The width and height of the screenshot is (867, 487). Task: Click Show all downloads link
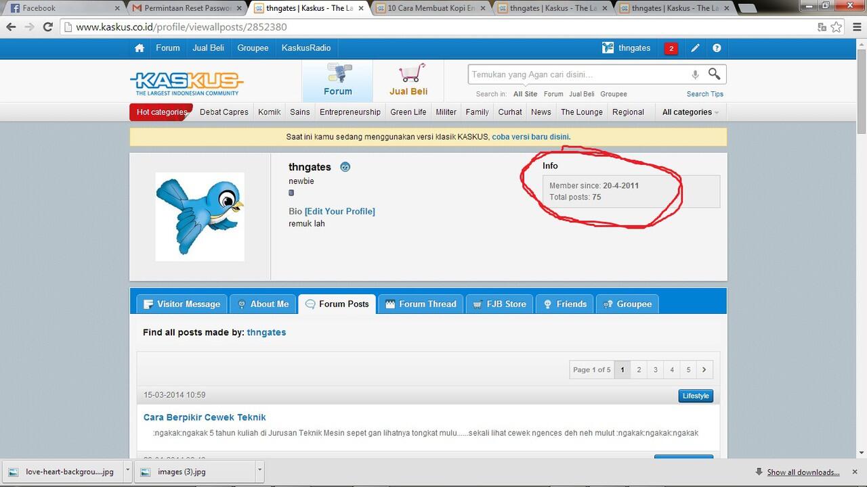(x=803, y=472)
